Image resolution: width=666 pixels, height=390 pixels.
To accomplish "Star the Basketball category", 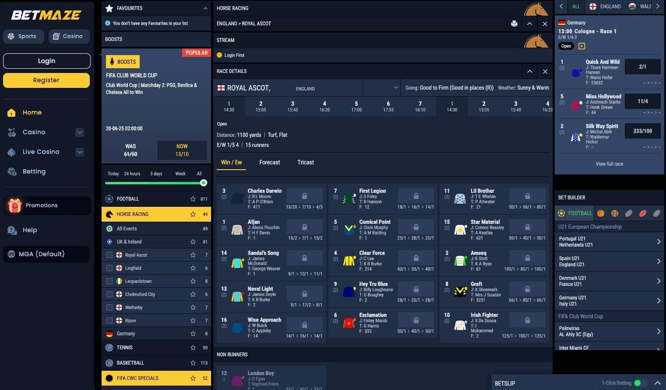I will (193, 363).
